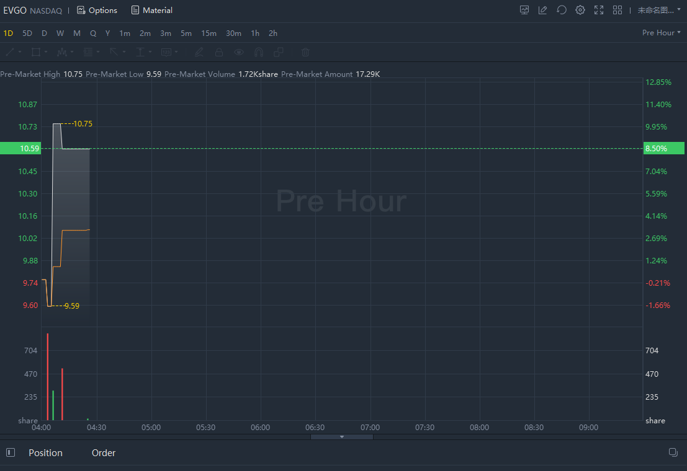Switch to the W weekly timeframe
The width and height of the screenshot is (687, 471).
[60, 33]
